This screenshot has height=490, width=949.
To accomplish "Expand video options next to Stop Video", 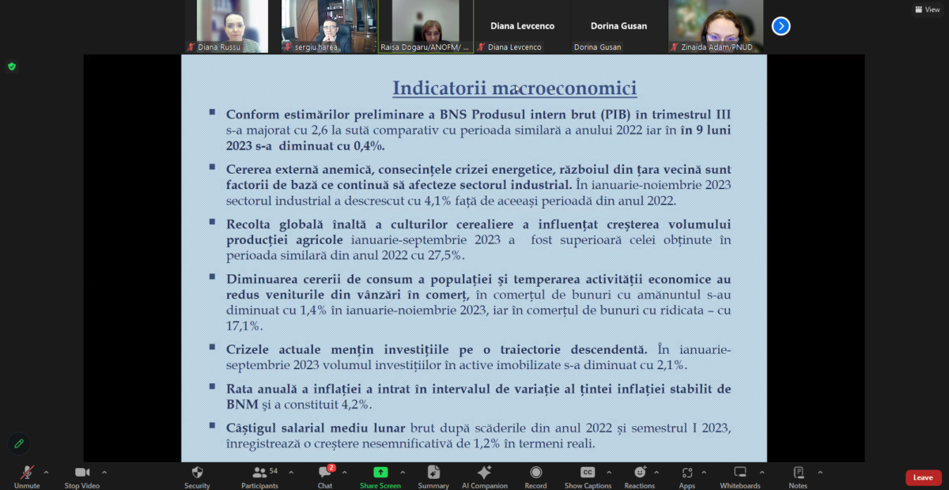I will click(x=104, y=473).
